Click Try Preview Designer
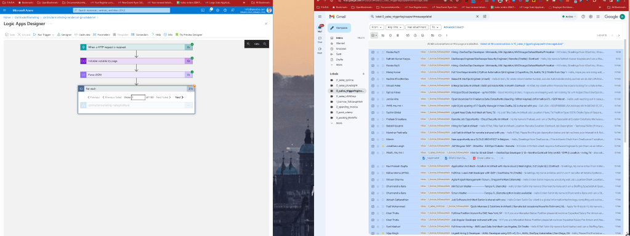Viewport: 630px width, 236px height. 189,35
